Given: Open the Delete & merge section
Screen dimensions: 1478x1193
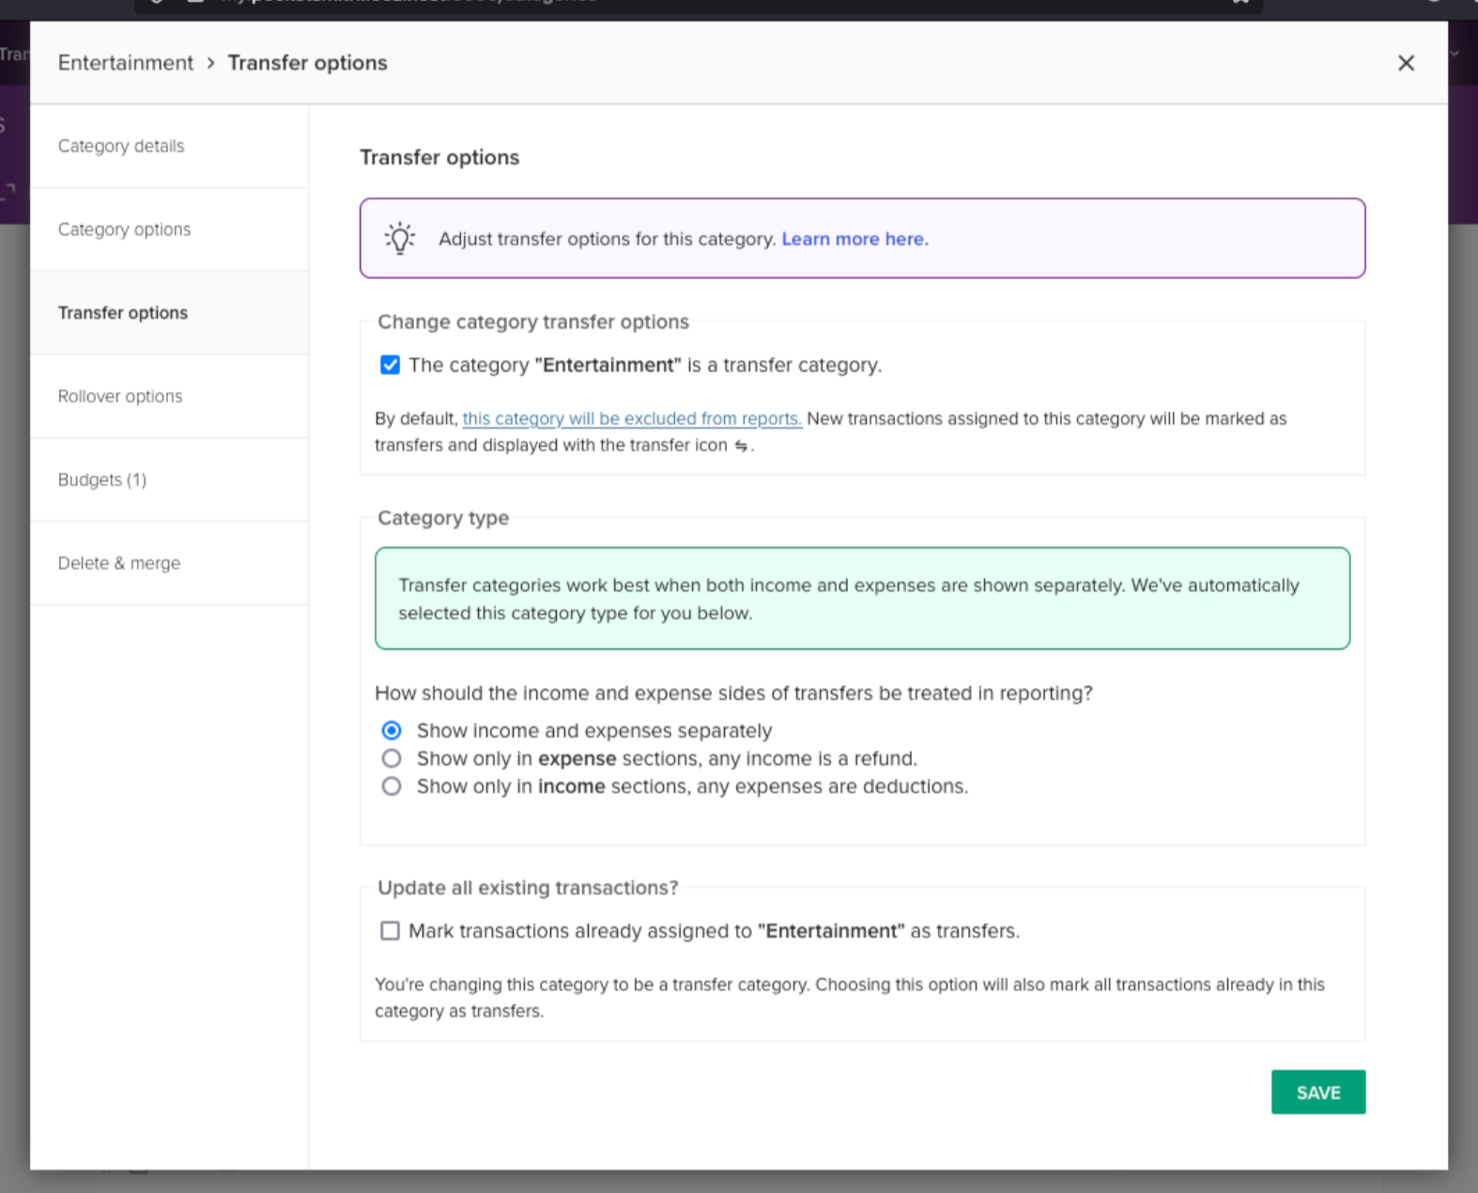Looking at the screenshot, I should coord(119,564).
